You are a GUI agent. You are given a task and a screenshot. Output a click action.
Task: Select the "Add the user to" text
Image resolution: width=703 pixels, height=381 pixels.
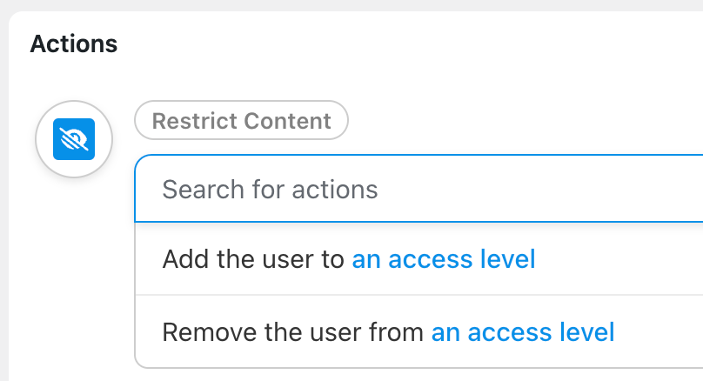[253, 259]
